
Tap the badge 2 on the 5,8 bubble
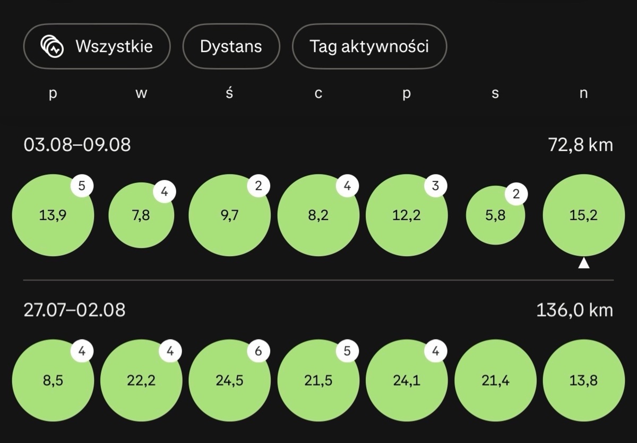point(516,195)
